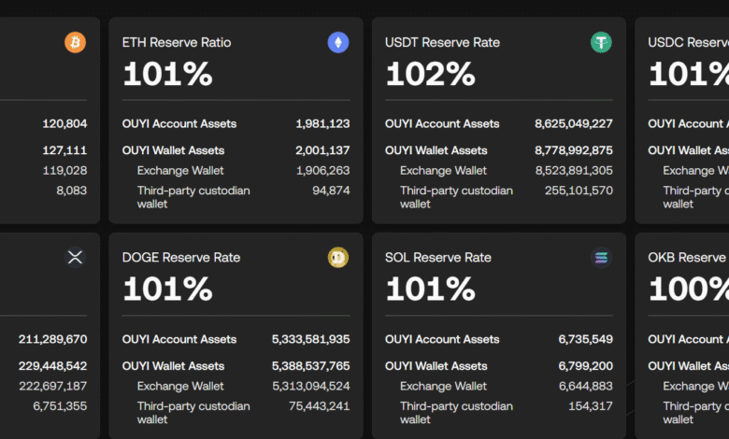
Task: Click BTC card value 120,804
Action: coord(64,123)
